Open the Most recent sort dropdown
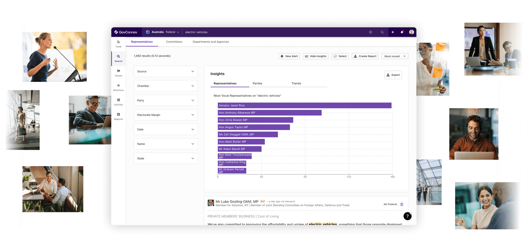Image resolution: width=528 pixels, height=252 pixels. pyautogui.click(x=394, y=56)
